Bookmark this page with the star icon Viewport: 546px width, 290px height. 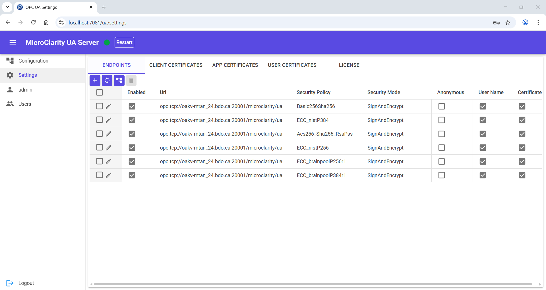pyautogui.click(x=508, y=23)
